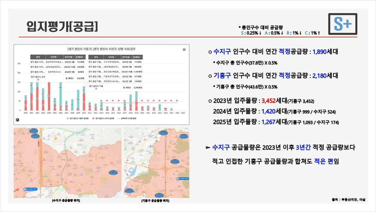This screenshot has height=212, width=376.
Task: Click the S : 0.25% grade criterion
Action: click(x=251, y=33)
